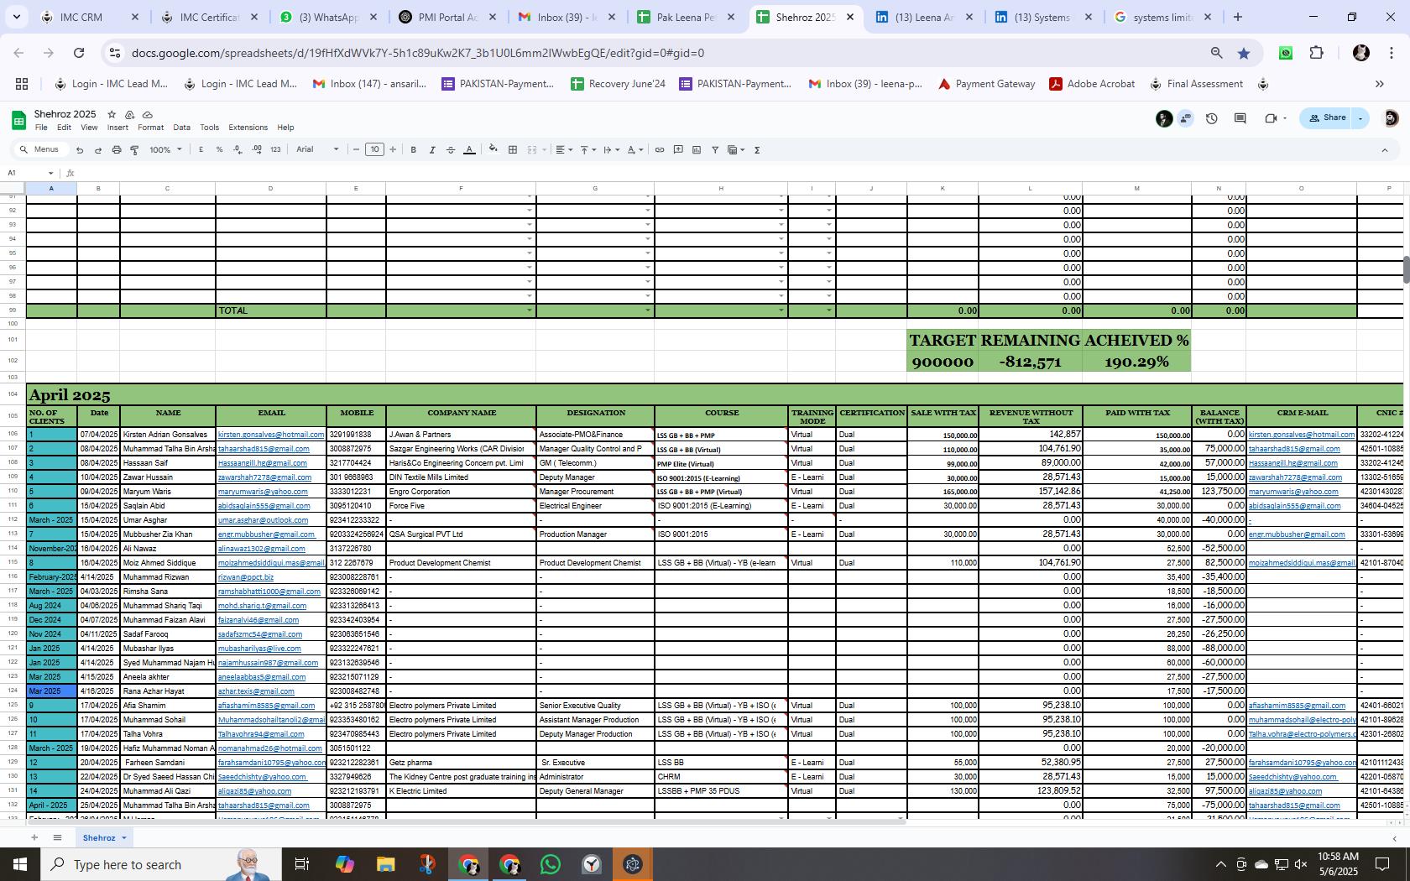Open the Arial font dropdown
The width and height of the screenshot is (1410, 881).
coord(317,150)
